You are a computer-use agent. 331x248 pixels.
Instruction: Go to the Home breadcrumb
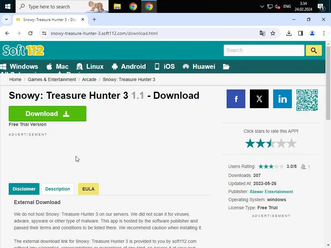point(16,79)
